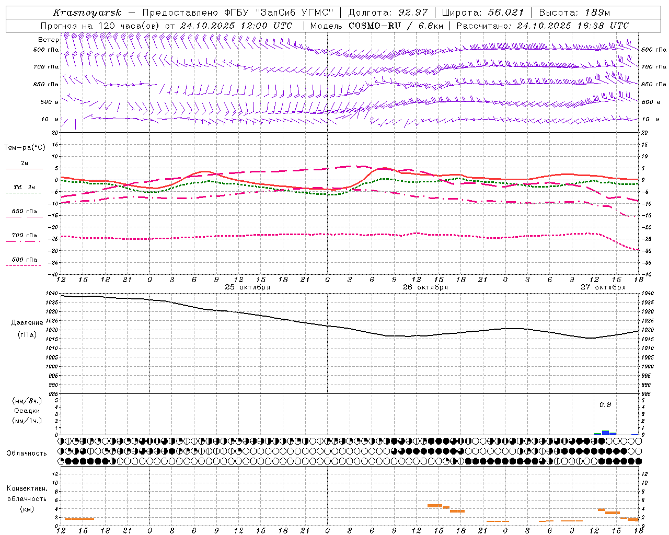
Task: Click the (гПа) unit under Давление
Action: [x=27, y=335]
